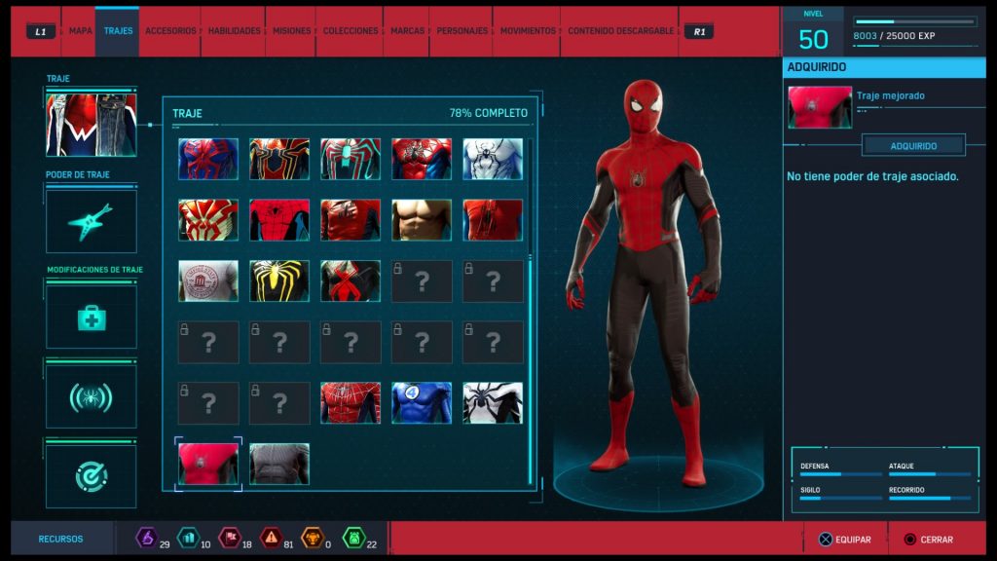Viewport: 997px width, 561px height.
Task: Click CERRAR to close the menu
Action: pyautogui.click(x=928, y=540)
